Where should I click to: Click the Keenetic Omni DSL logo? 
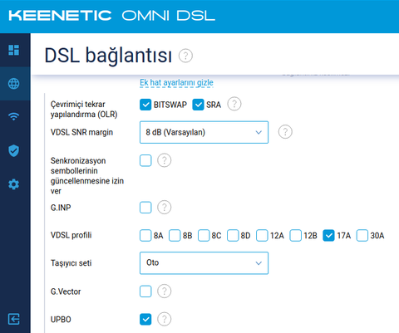112,16
